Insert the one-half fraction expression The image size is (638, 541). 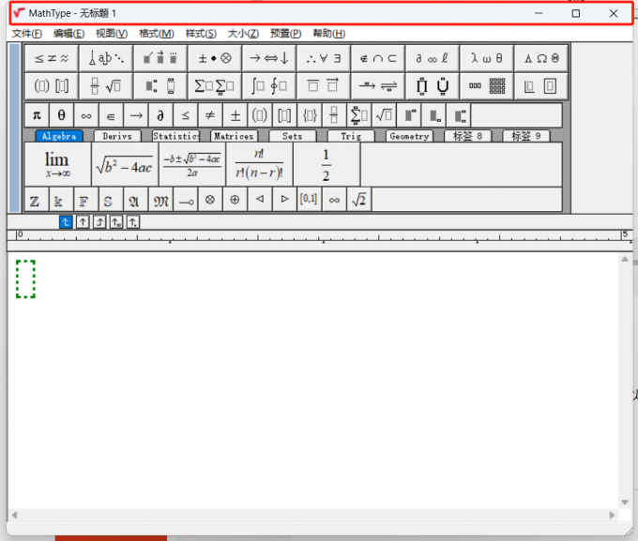pyautogui.click(x=327, y=164)
